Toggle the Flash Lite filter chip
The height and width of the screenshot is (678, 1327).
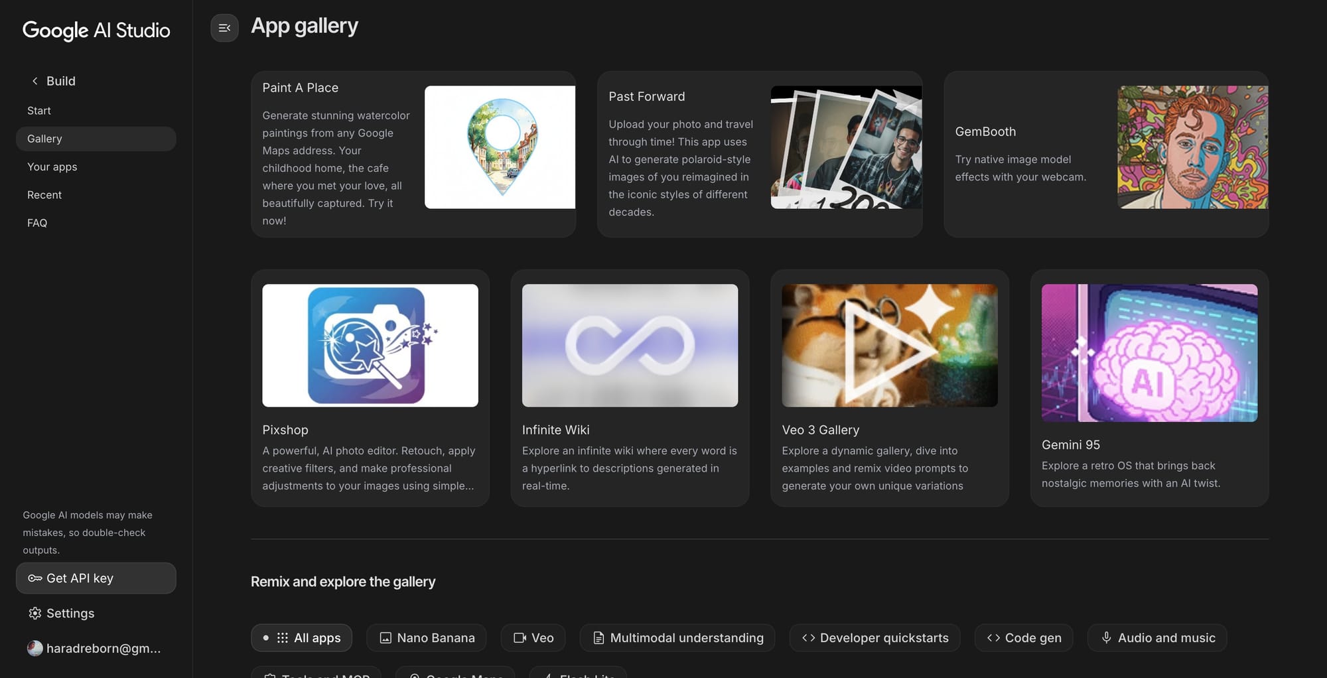coord(577,674)
